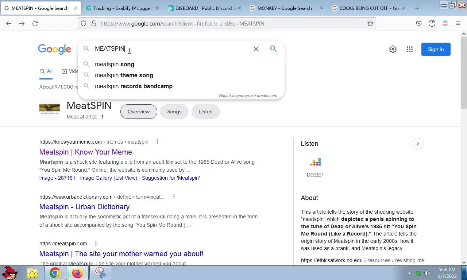
Task: Open the taskbar clock showing 5:56 PM
Action: coord(447,273)
